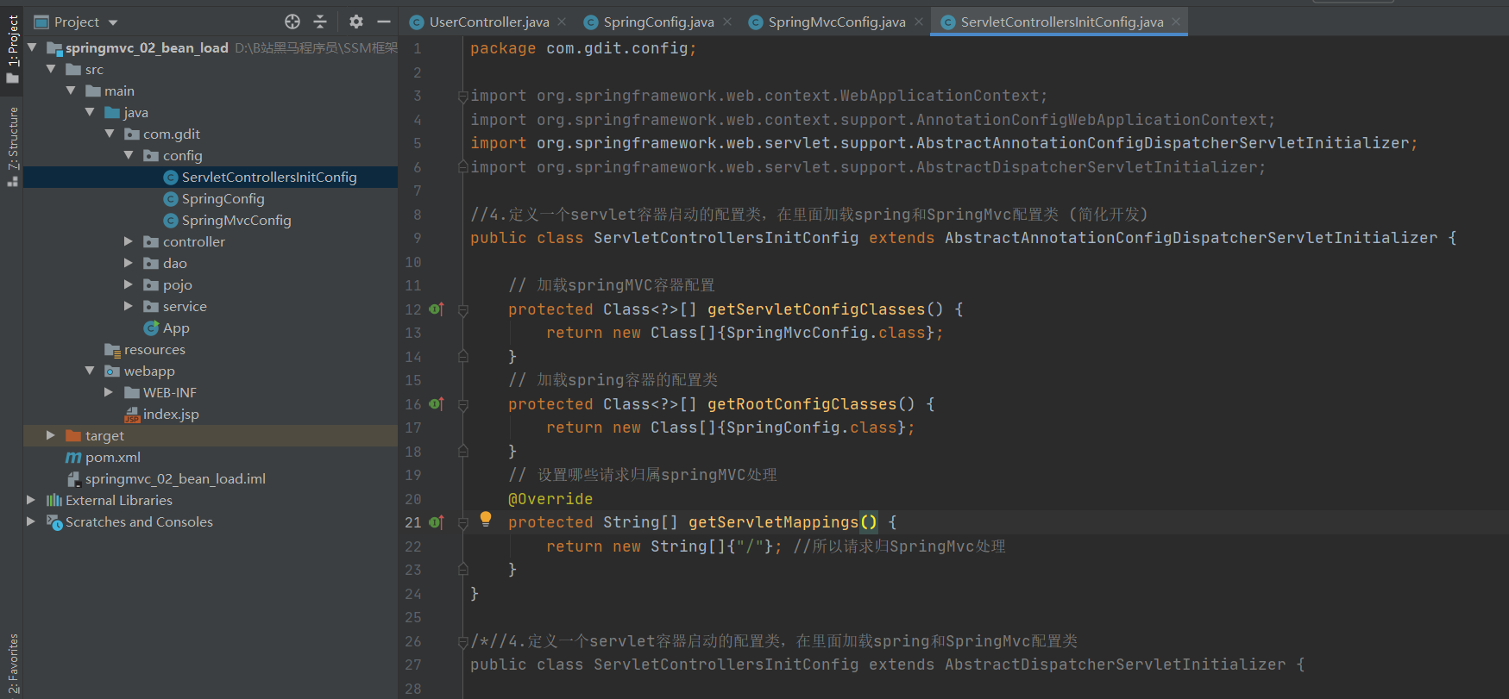Viewport: 1509px width, 699px height.
Task: Close the ServletControllersInitConfig.java tab
Action: click(x=1175, y=22)
